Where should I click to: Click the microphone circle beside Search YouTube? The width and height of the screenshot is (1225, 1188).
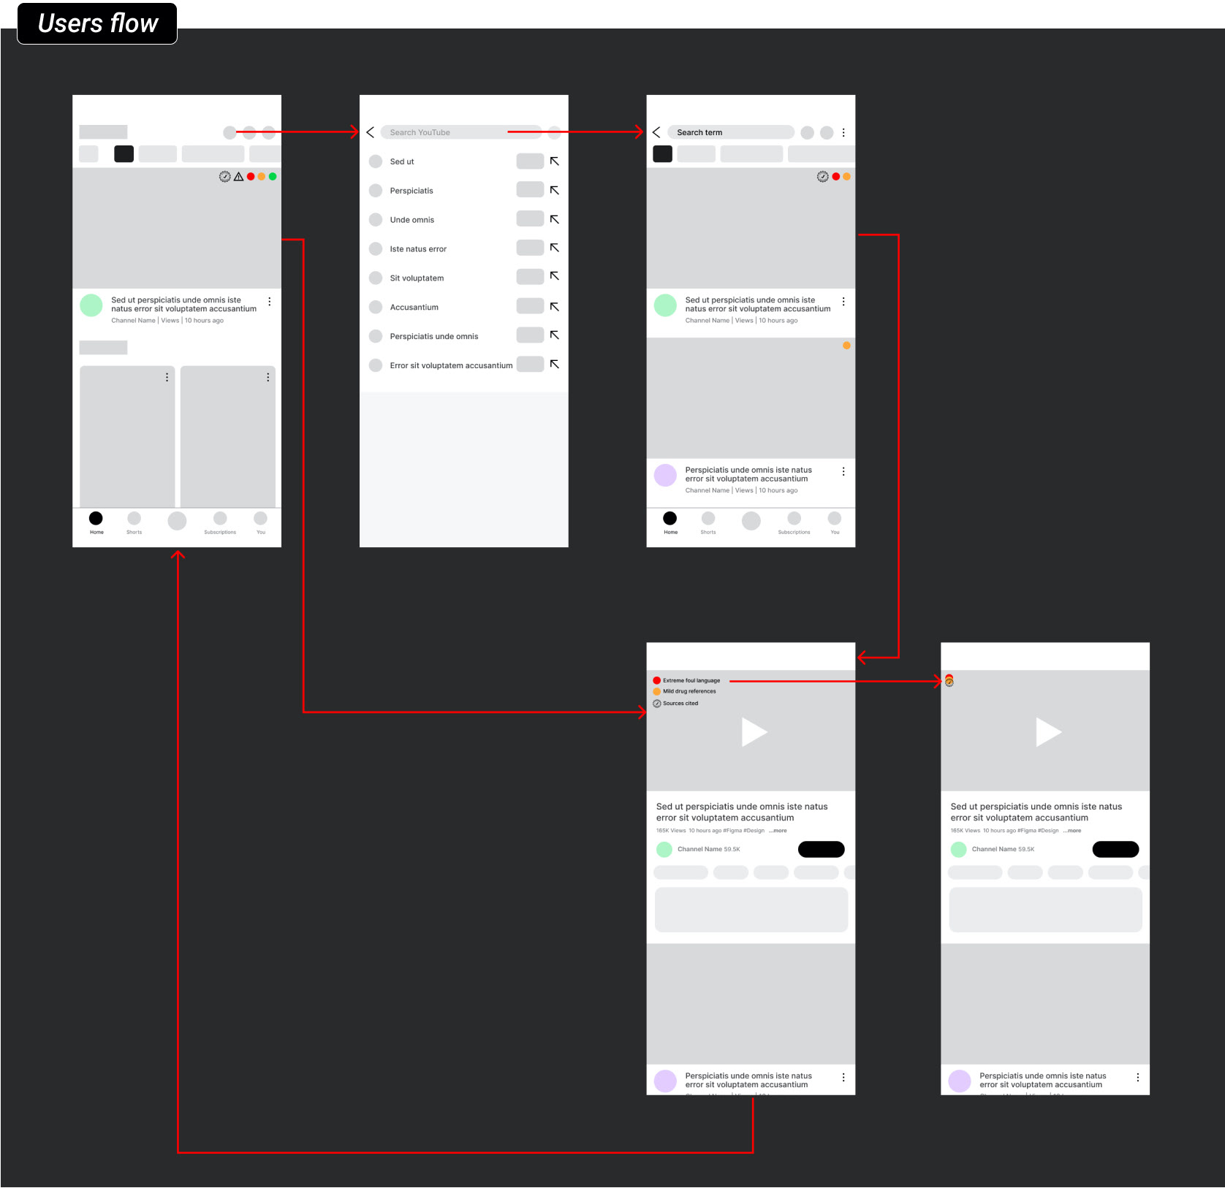(x=555, y=132)
